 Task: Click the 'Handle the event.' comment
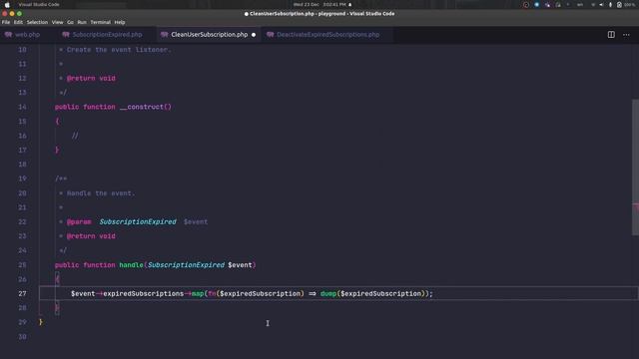tap(101, 193)
